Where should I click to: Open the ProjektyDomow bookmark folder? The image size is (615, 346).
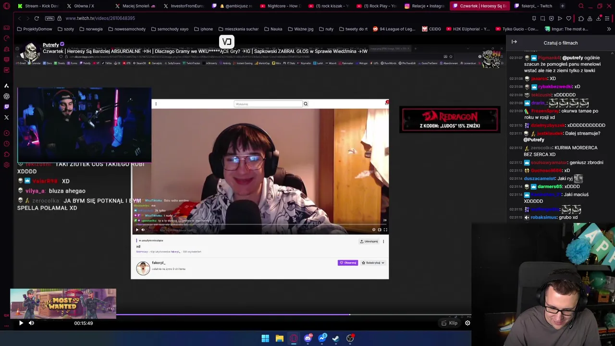(34, 29)
